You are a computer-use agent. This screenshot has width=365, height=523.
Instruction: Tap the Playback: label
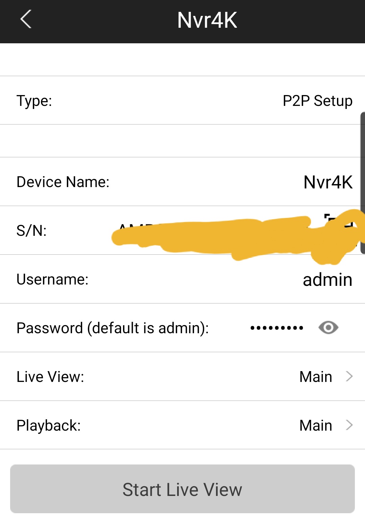click(49, 426)
